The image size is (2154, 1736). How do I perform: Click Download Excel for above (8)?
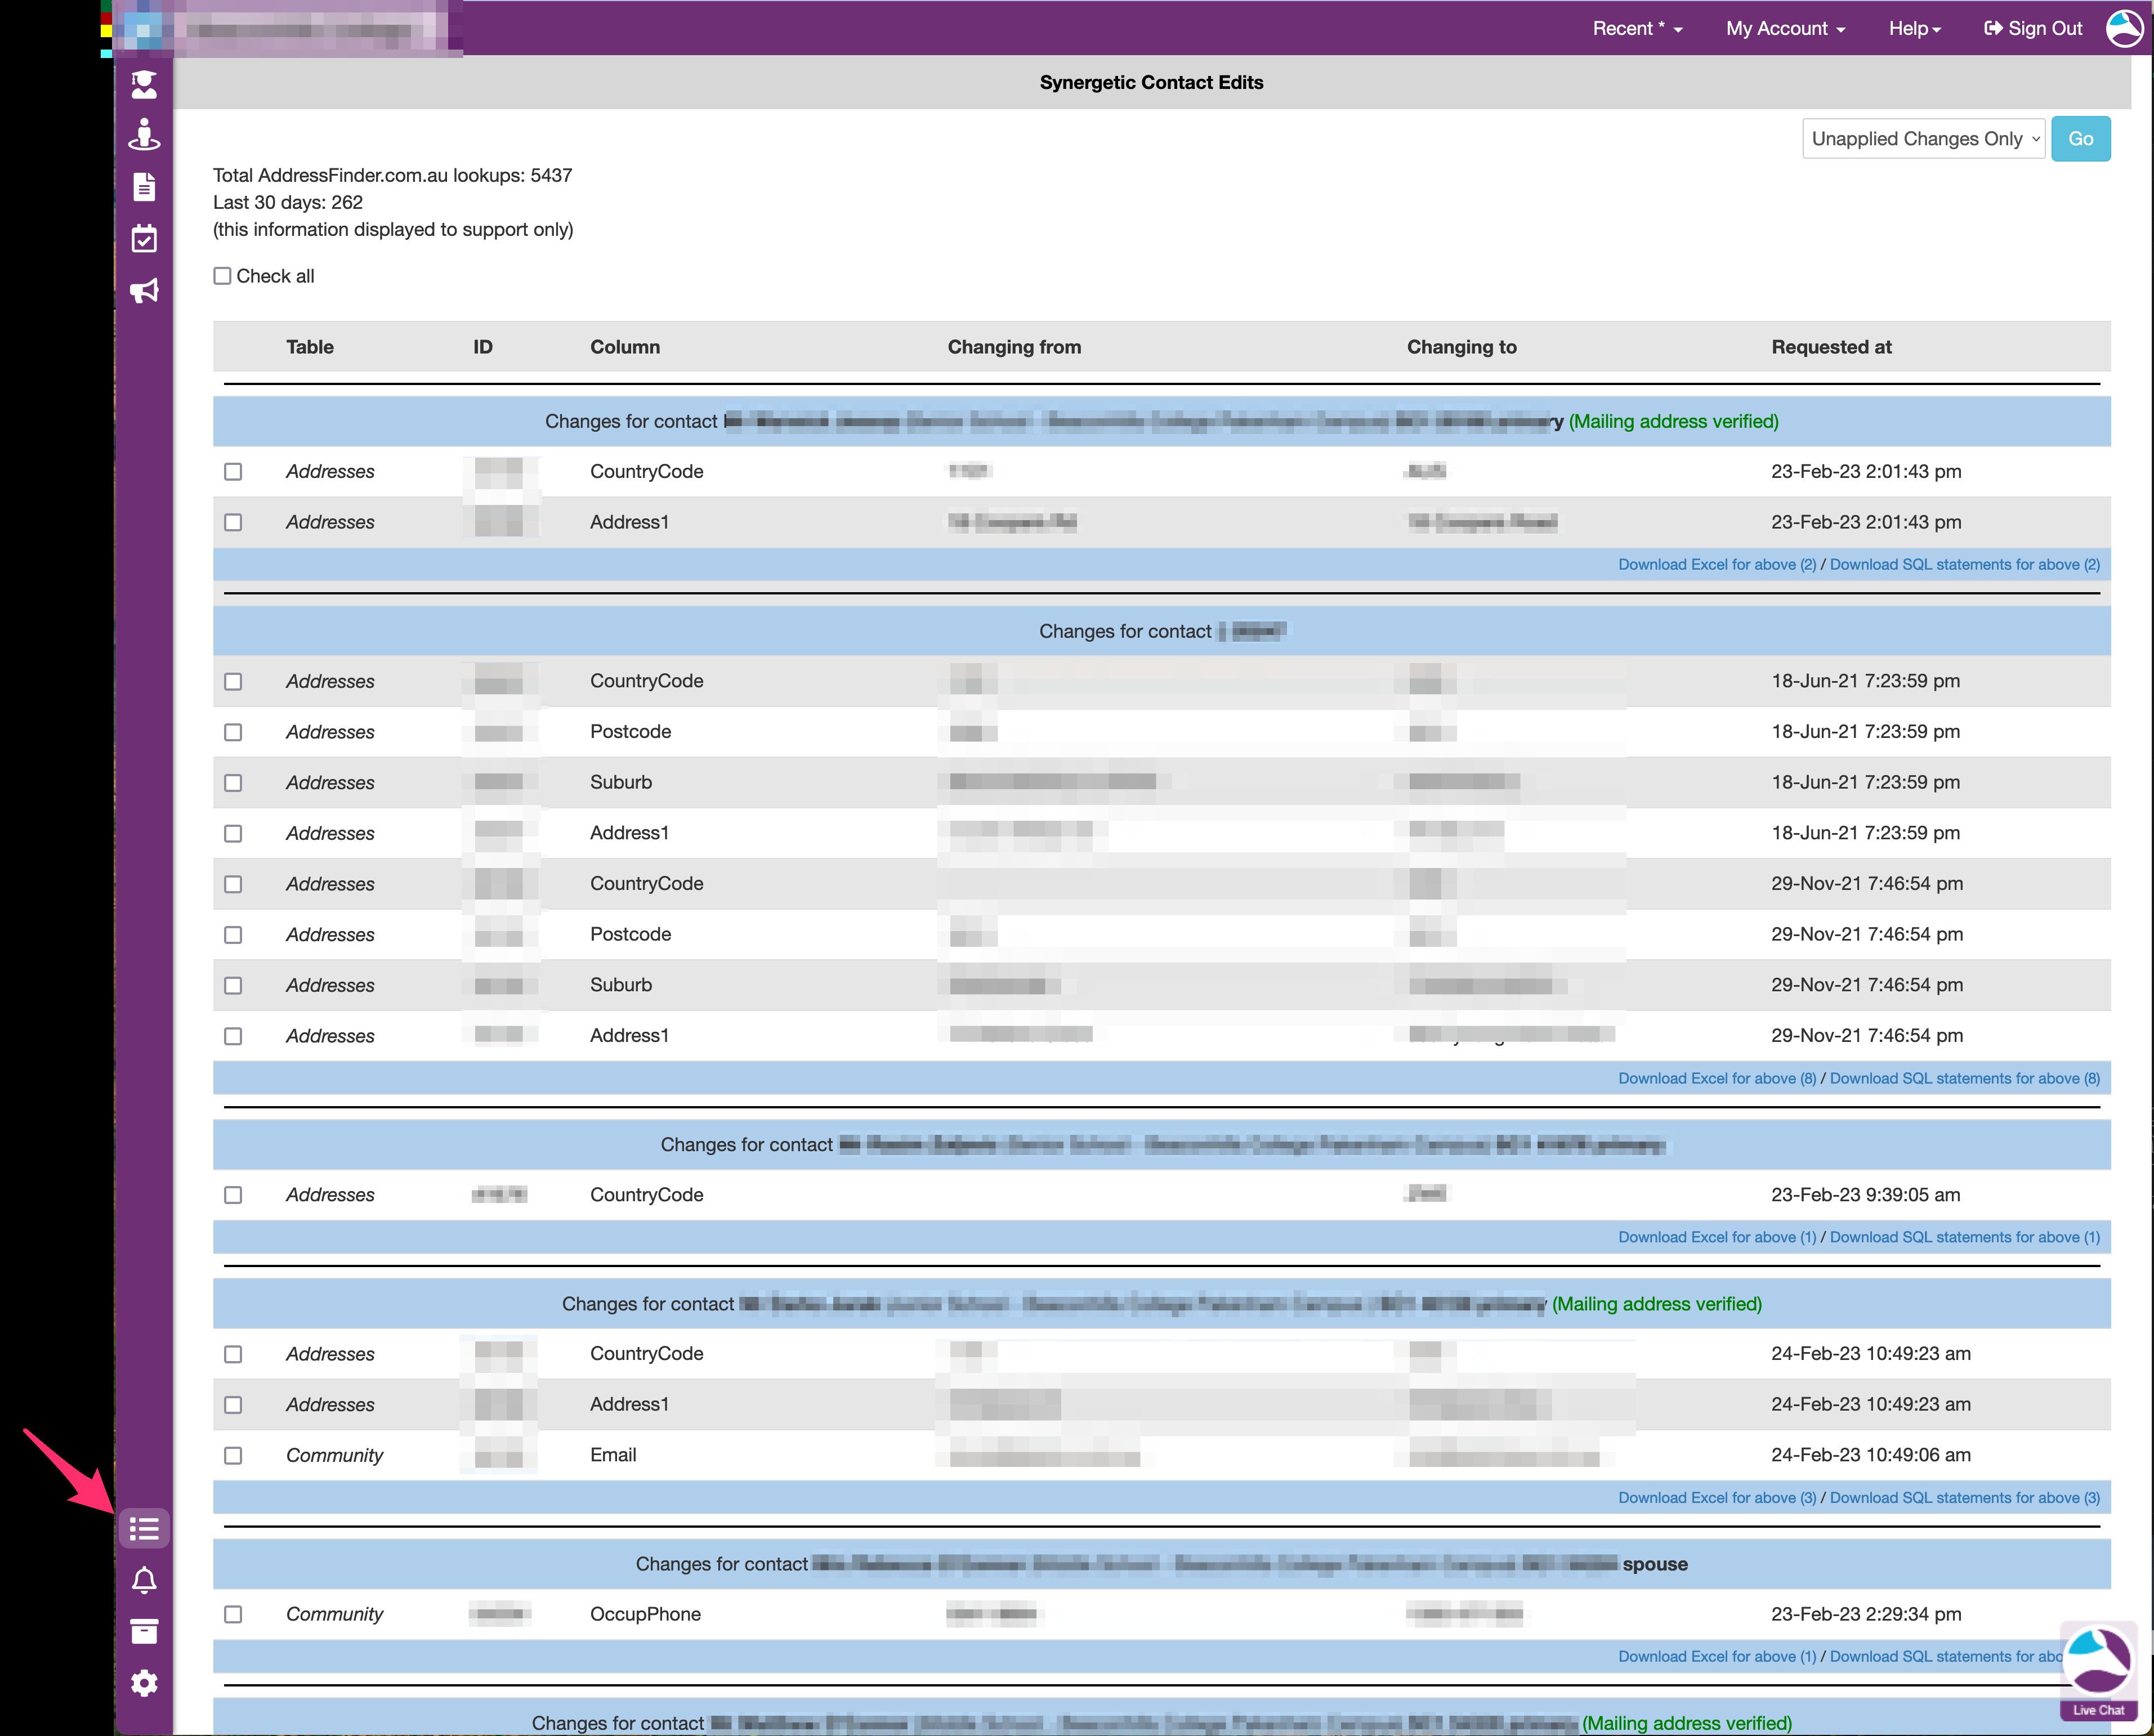[x=1716, y=1078]
